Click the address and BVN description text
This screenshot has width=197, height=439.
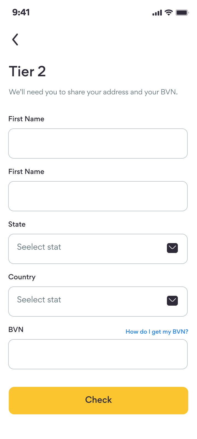[93, 92]
